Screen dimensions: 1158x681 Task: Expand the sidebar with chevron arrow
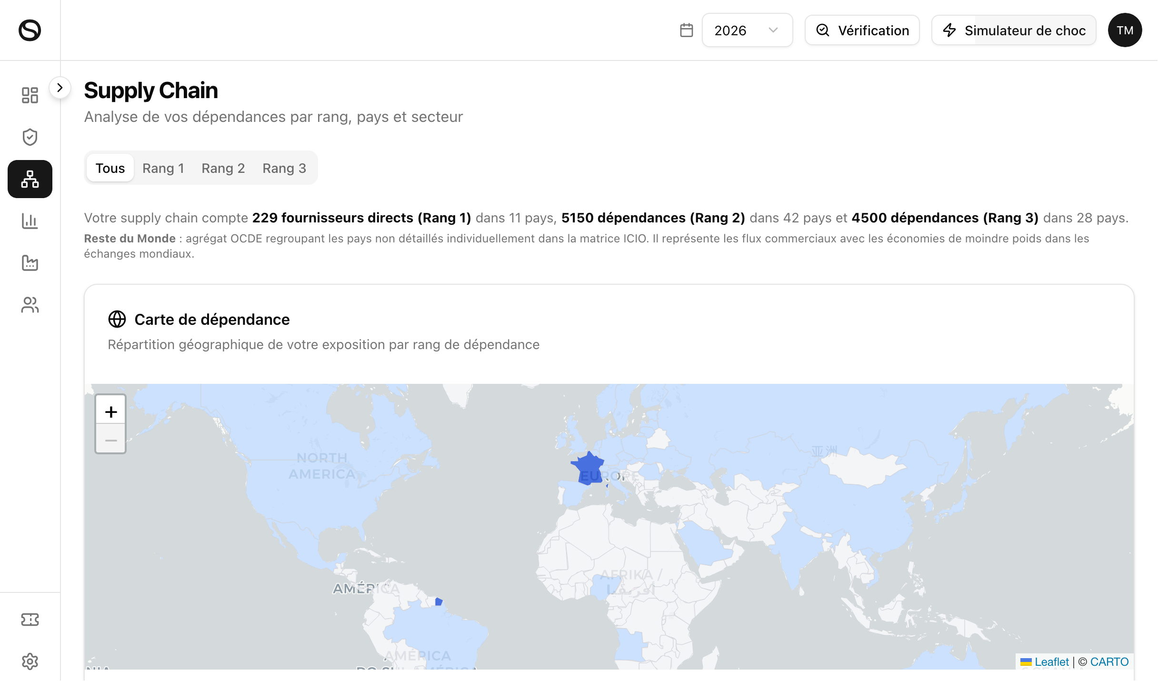[x=60, y=88]
